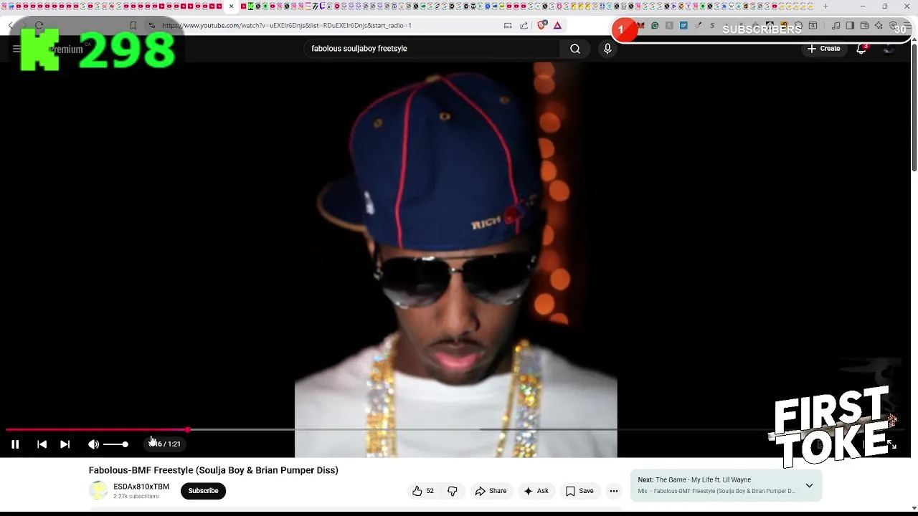Click the page vertical scrollbar

pos(914,107)
